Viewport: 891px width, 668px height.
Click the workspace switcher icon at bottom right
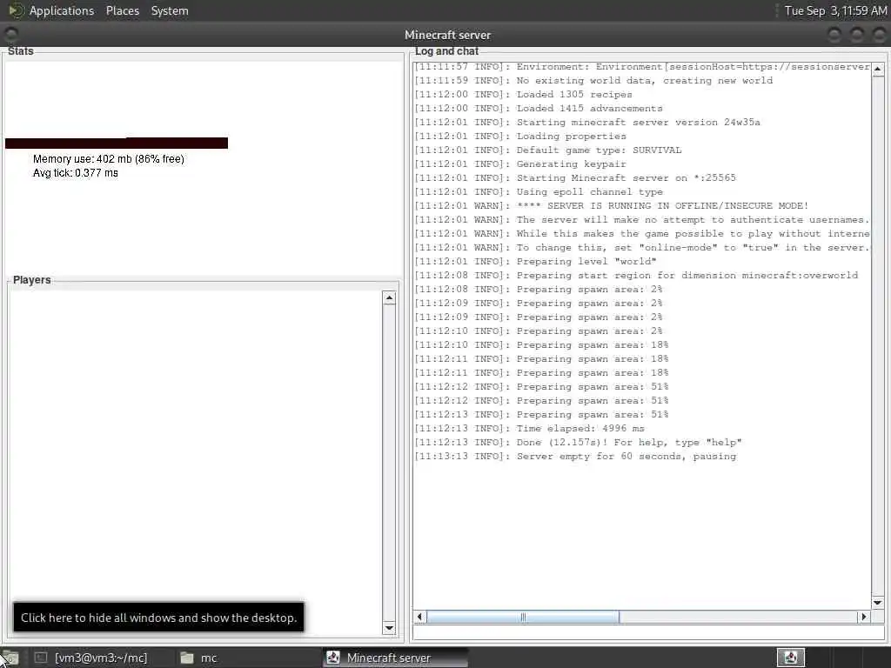pyautogui.click(x=790, y=658)
